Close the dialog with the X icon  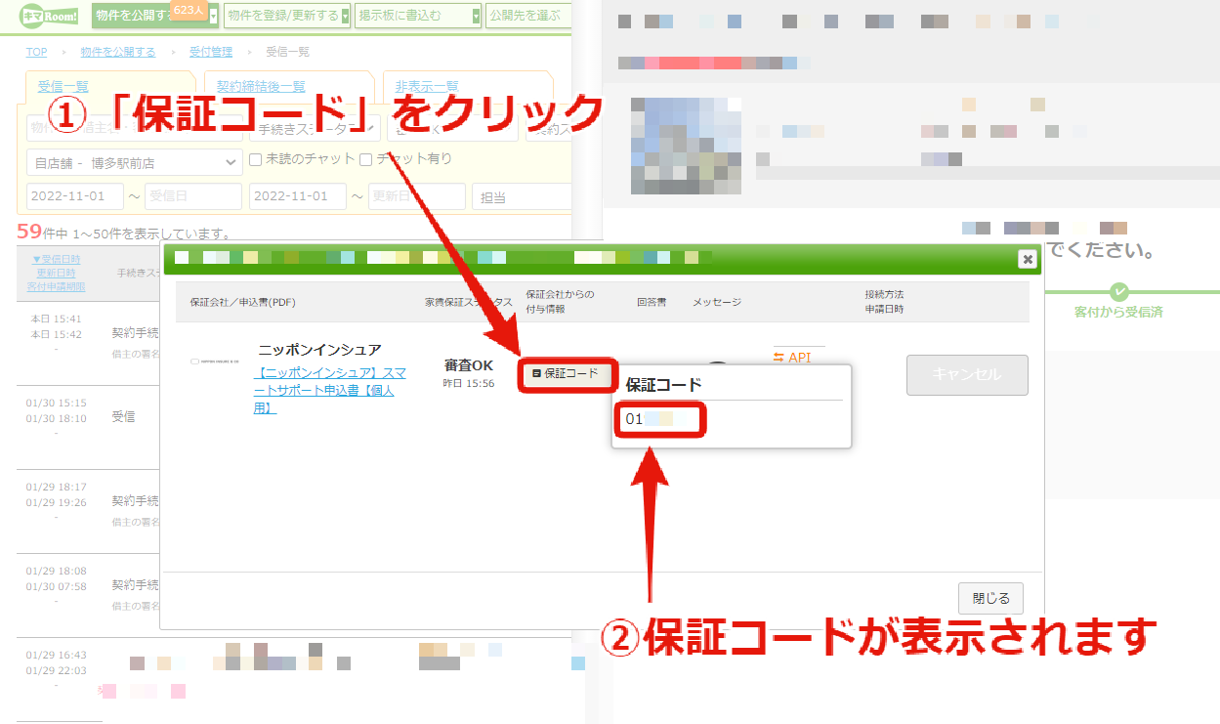(x=1027, y=259)
